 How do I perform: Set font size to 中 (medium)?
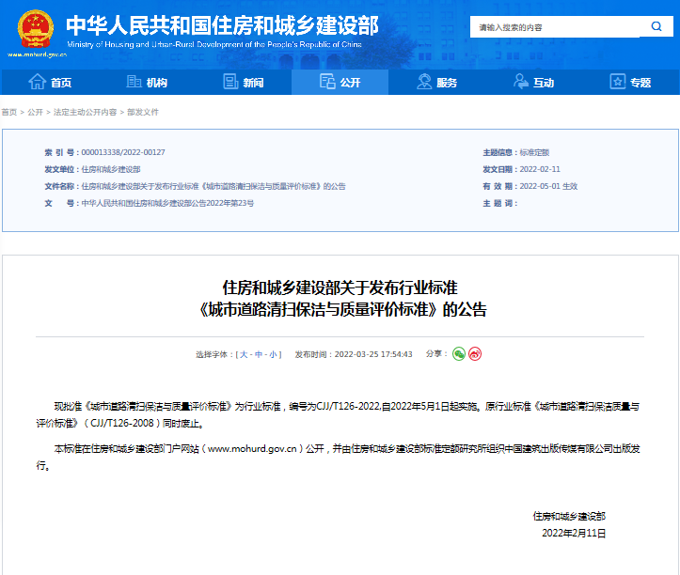[x=258, y=355]
